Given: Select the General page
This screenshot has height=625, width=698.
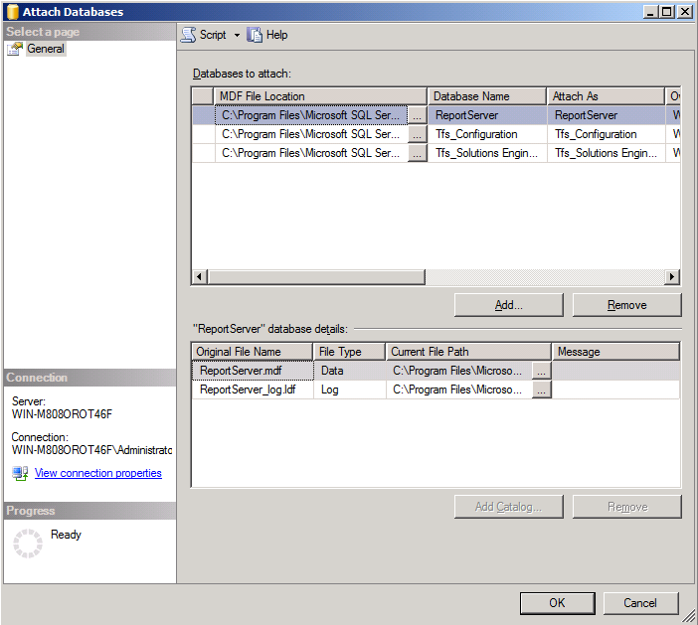Looking at the screenshot, I should [46, 49].
